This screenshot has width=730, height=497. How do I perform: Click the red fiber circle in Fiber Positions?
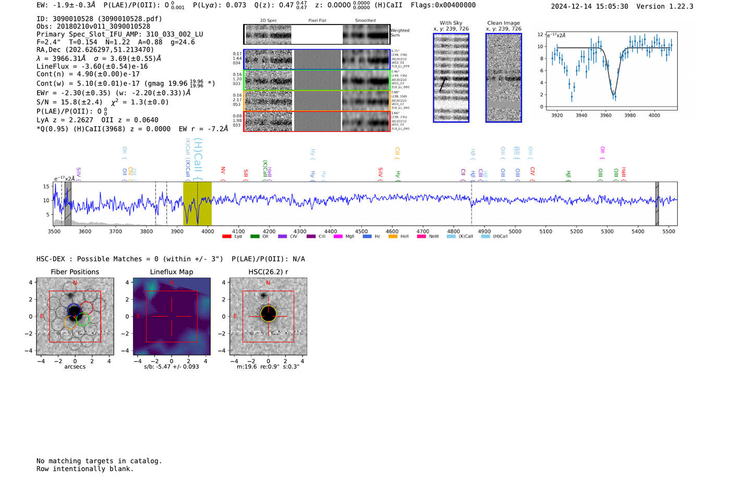coord(87,308)
